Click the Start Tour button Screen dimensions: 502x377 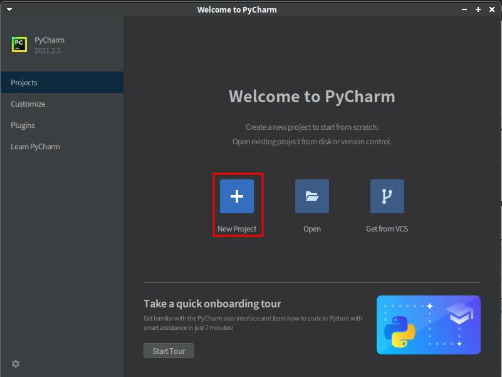pos(169,351)
